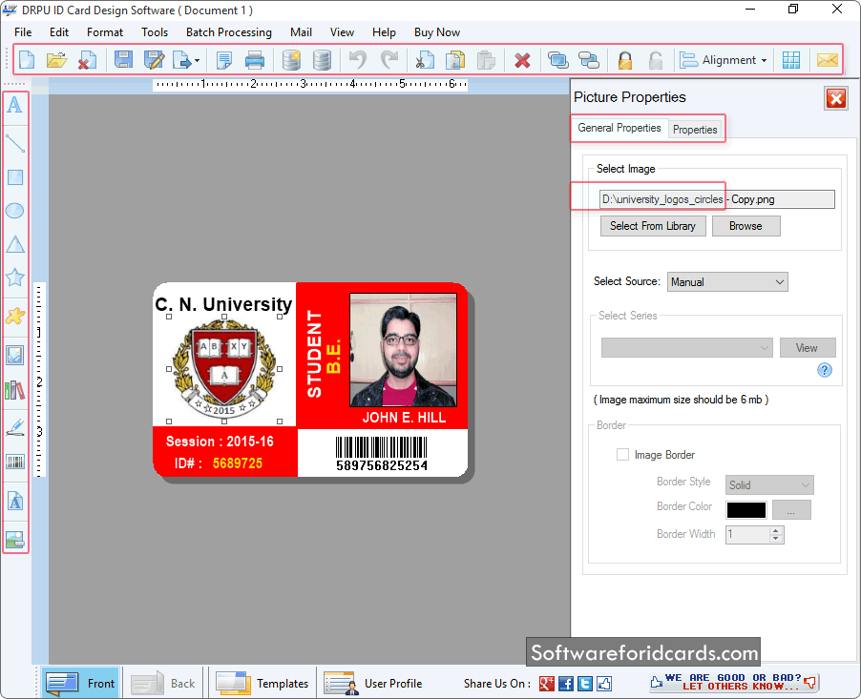861x699 pixels.
Task: Select the C. N. University title text
Action: pos(223,303)
